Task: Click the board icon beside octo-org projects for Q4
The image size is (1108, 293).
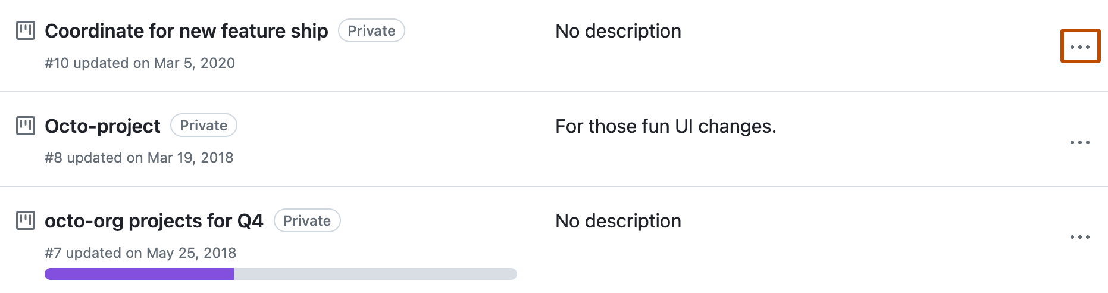Action: point(25,220)
